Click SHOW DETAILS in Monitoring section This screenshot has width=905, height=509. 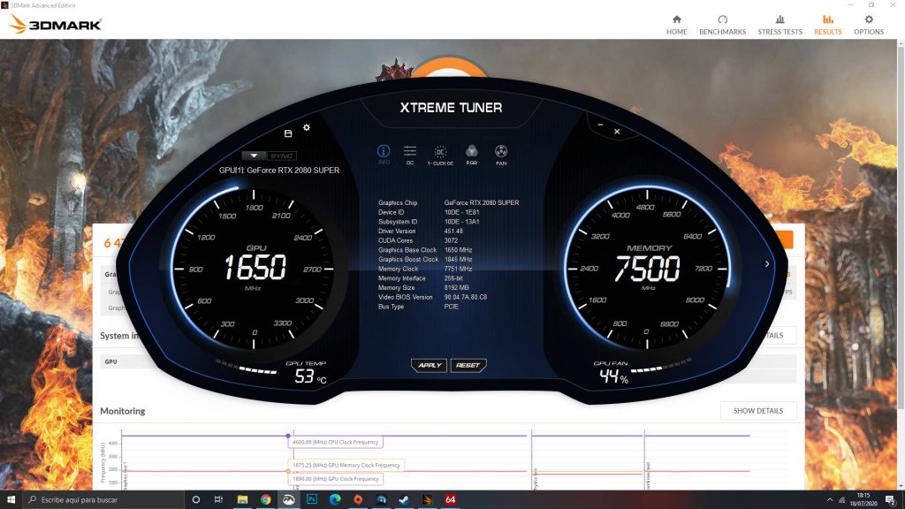(758, 411)
